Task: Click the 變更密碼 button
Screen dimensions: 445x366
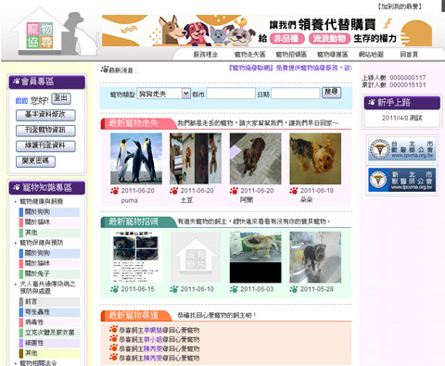Action: pos(35,161)
